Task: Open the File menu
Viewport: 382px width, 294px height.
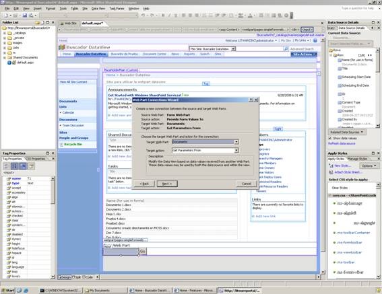Action: click(7, 9)
